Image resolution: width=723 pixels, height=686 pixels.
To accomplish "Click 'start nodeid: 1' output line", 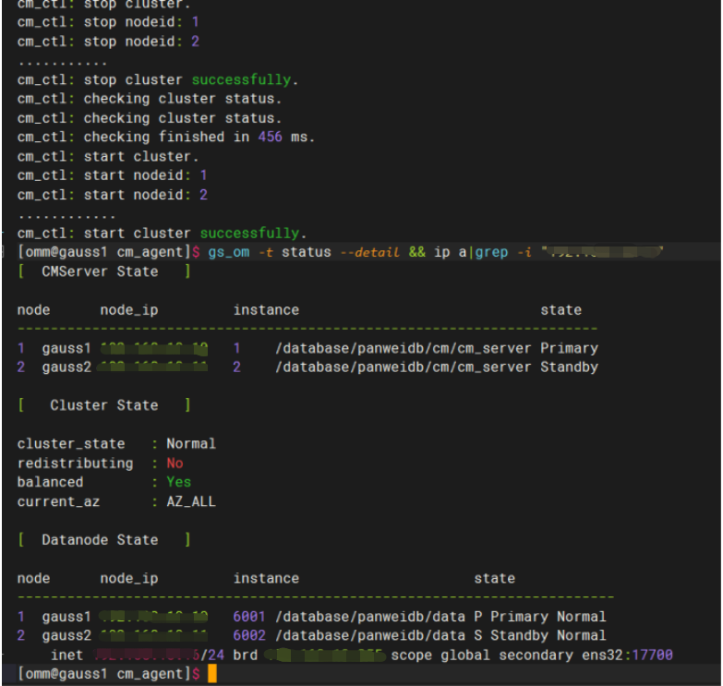I will click(113, 175).
